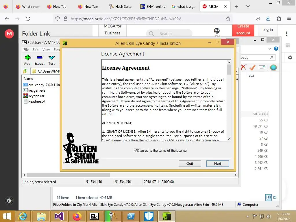
Task: Click the red X delete icon in WinRAR toolbar
Action: [x=243, y=67]
